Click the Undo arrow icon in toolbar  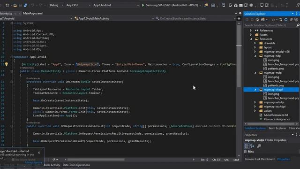32,5
